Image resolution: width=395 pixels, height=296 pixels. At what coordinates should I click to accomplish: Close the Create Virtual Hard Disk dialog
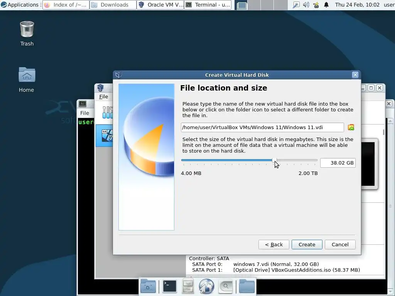click(355, 75)
